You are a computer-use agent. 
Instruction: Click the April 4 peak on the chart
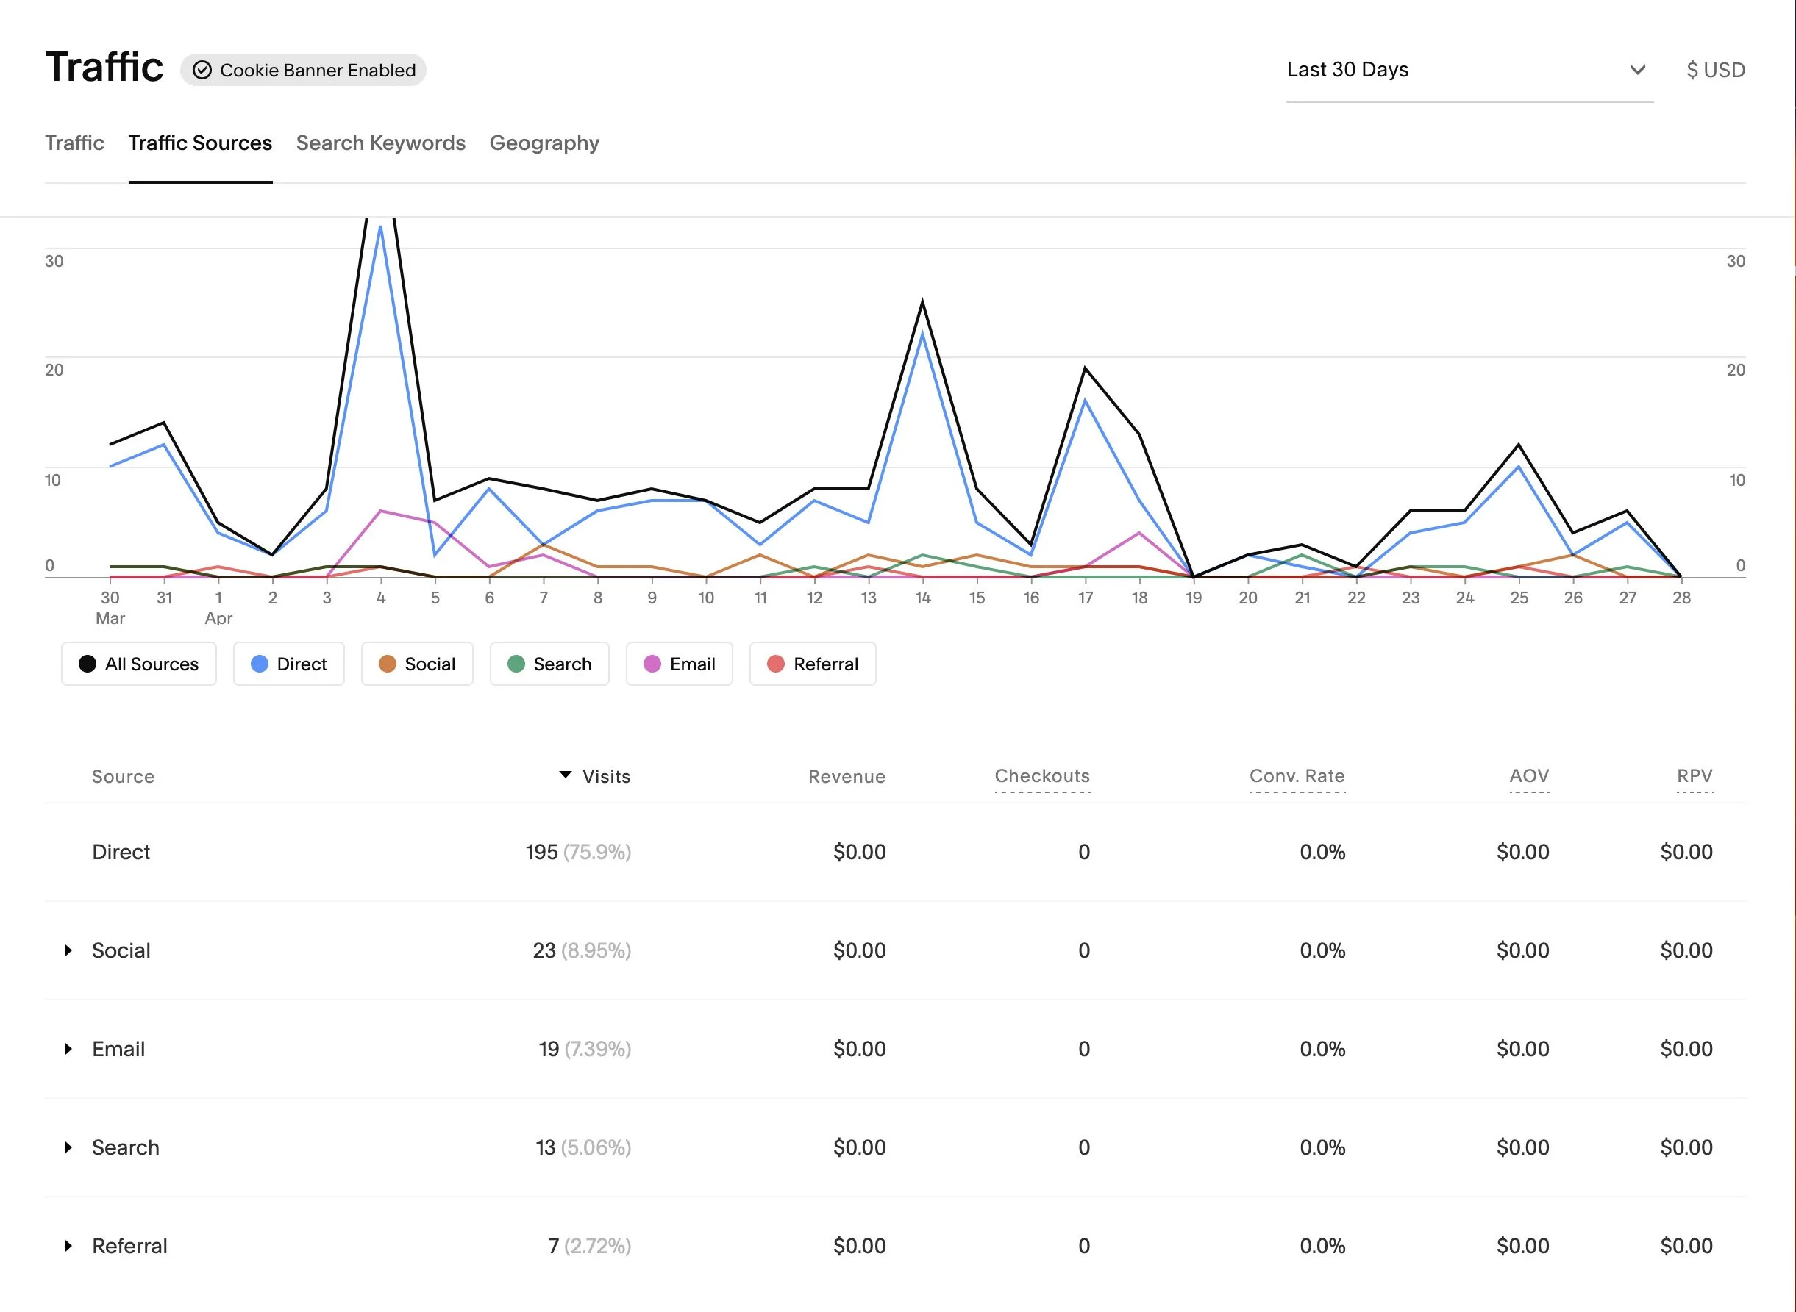[381, 226]
